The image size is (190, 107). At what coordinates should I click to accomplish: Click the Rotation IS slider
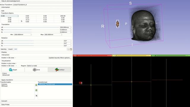coord(33,46)
